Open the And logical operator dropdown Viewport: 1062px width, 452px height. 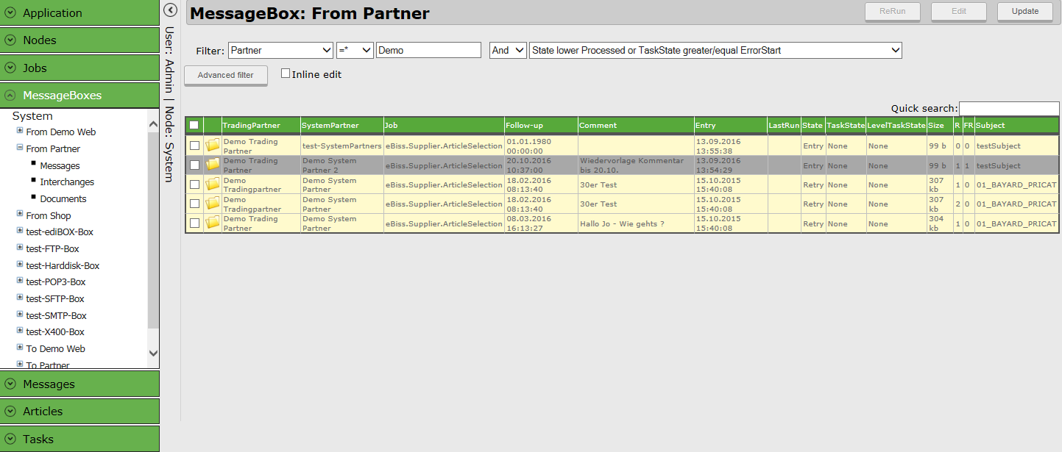click(x=509, y=50)
